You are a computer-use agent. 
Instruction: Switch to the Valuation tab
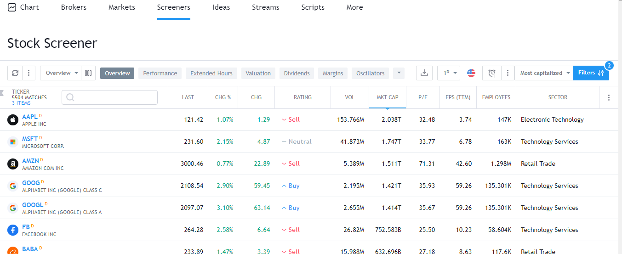(x=258, y=73)
